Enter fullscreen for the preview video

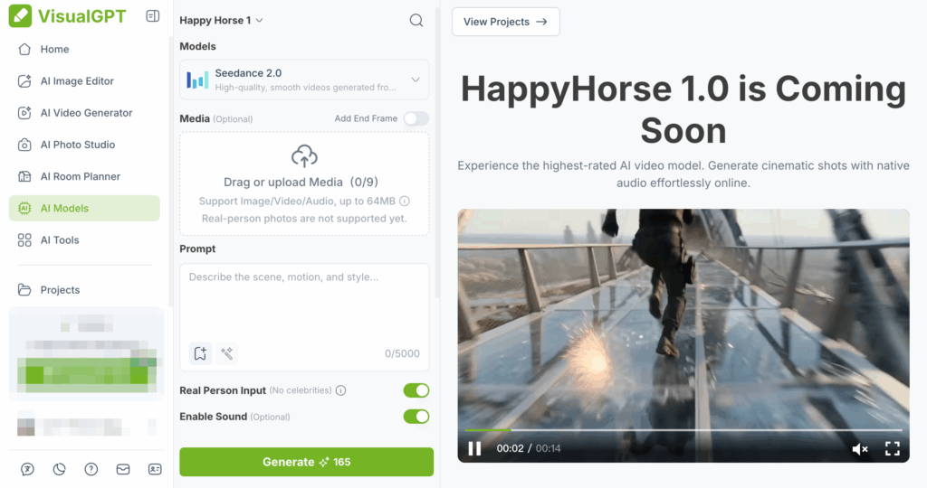pos(892,448)
